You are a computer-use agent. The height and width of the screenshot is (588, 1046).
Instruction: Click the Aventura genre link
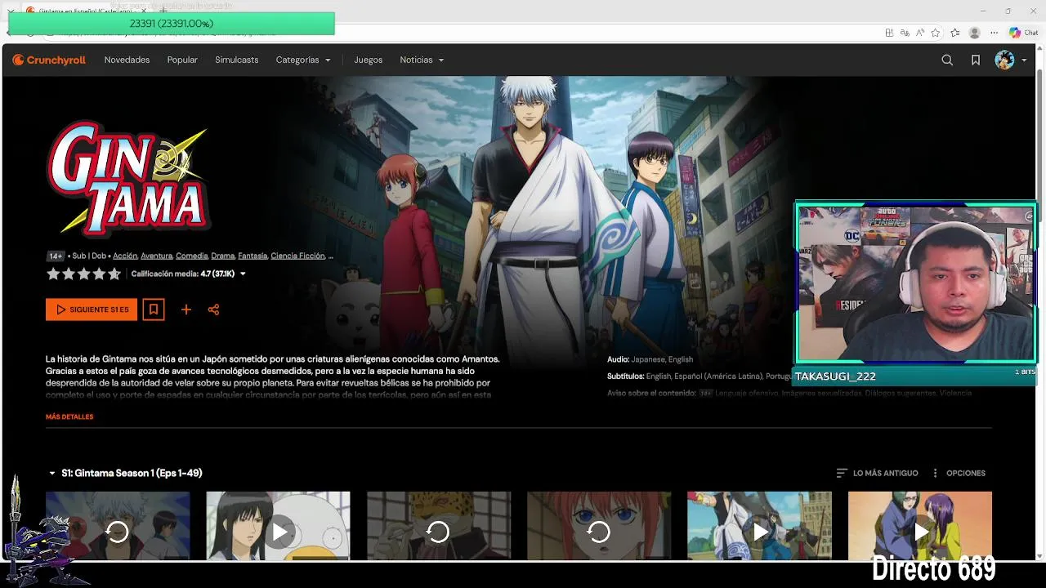coord(156,256)
